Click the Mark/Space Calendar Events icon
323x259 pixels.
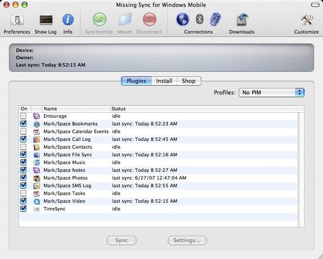pos(36,132)
